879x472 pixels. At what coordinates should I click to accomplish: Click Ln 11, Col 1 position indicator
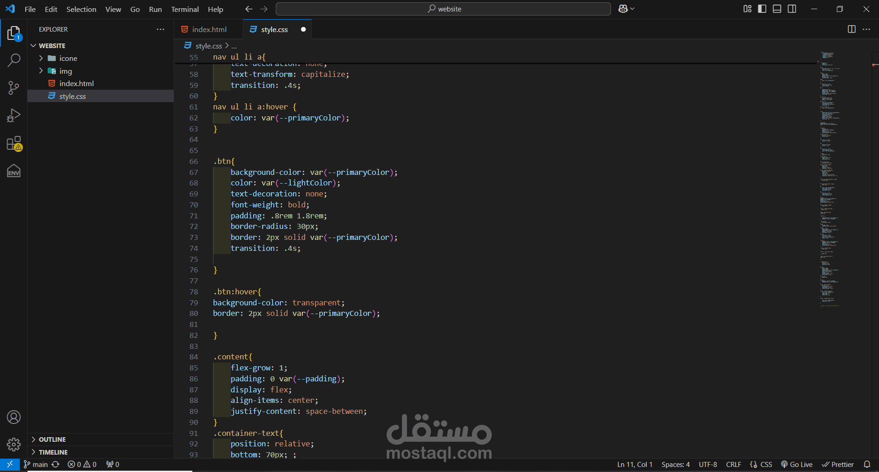[x=634, y=464]
